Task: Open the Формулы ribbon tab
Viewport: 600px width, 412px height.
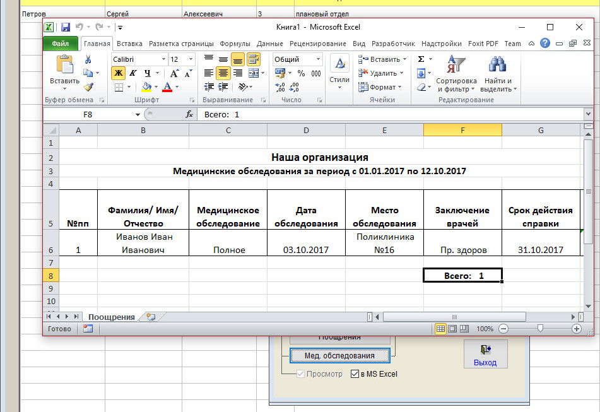Action: (x=235, y=44)
